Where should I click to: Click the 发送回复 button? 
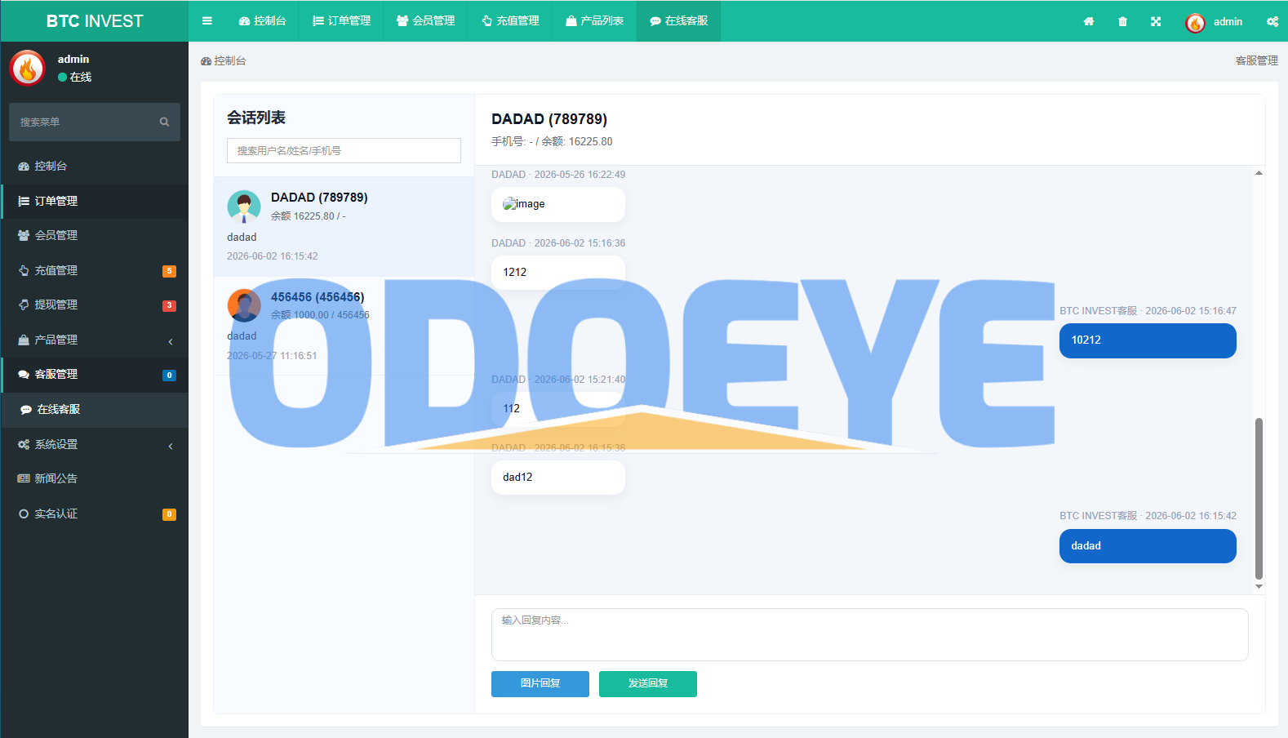[648, 684]
